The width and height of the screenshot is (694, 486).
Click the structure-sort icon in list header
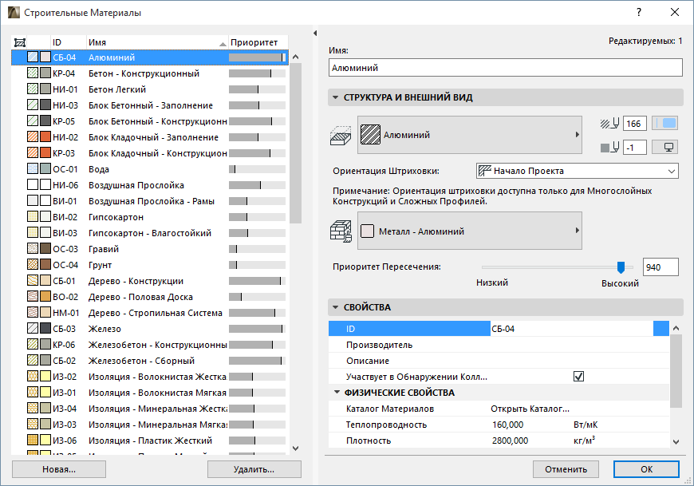coord(20,42)
